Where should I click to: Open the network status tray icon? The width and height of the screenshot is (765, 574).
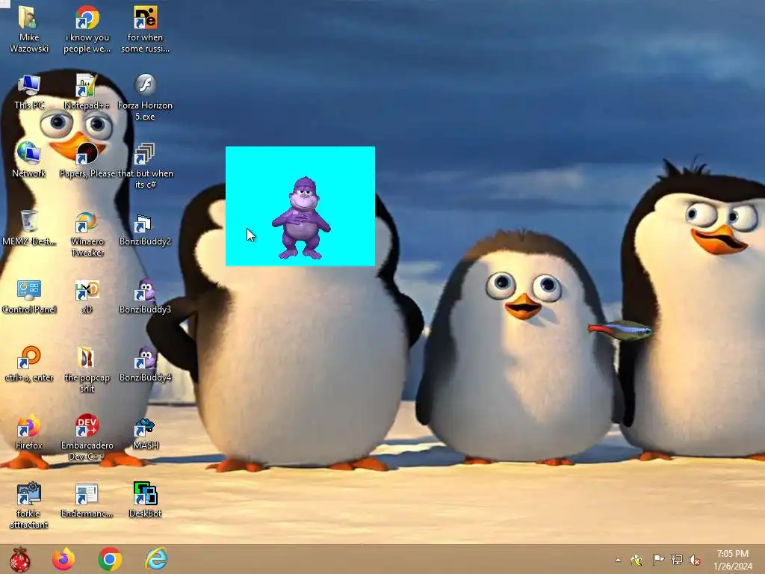click(x=677, y=560)
